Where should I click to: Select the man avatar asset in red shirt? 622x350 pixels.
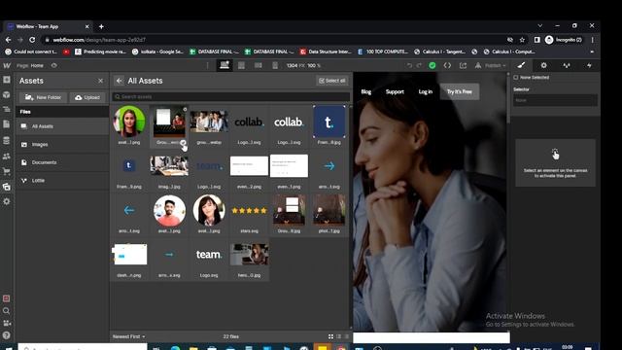[x=169, y=210]
